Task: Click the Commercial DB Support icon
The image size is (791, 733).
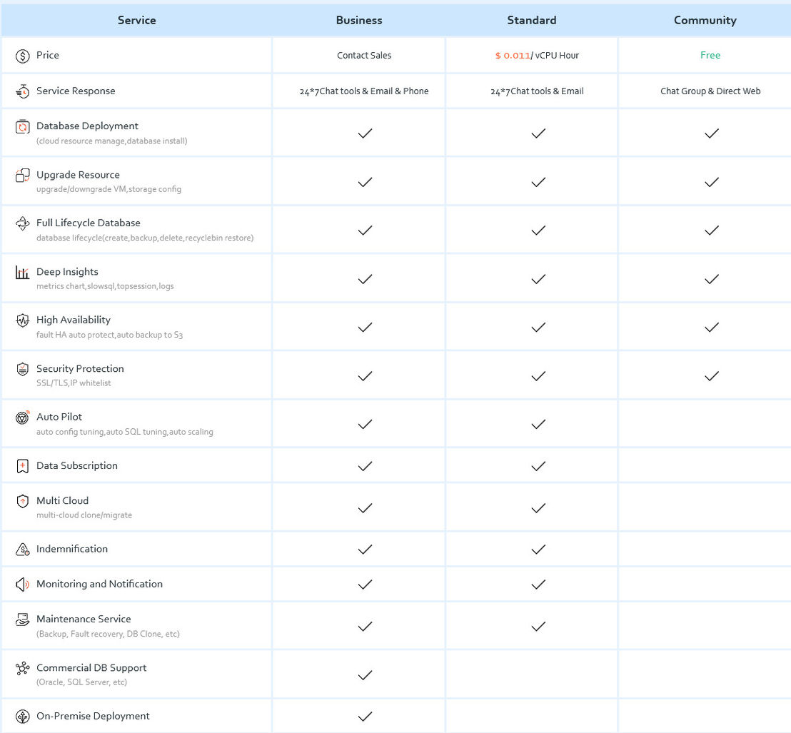Action: (x=22, y=669)
